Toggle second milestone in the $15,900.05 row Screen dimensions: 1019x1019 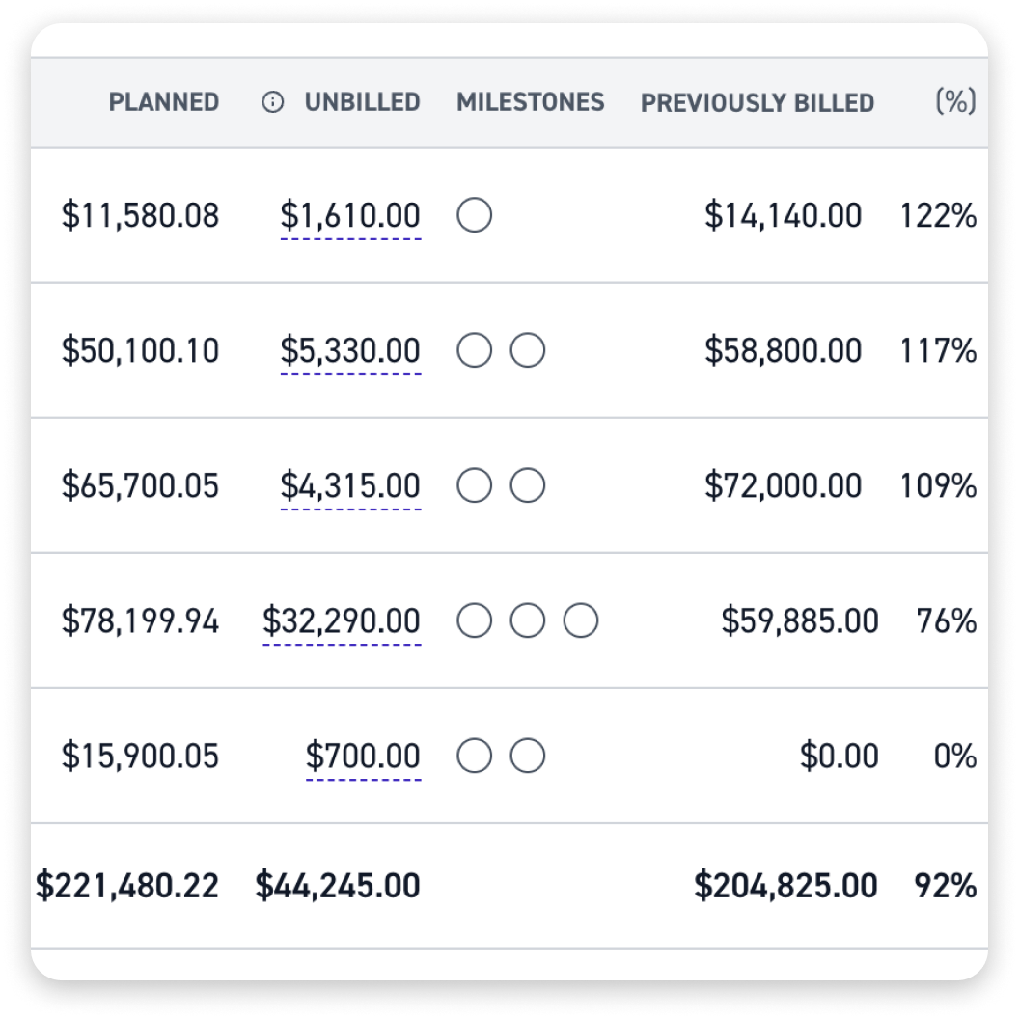pos(528,756)
